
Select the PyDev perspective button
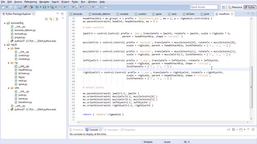[250, 7]
